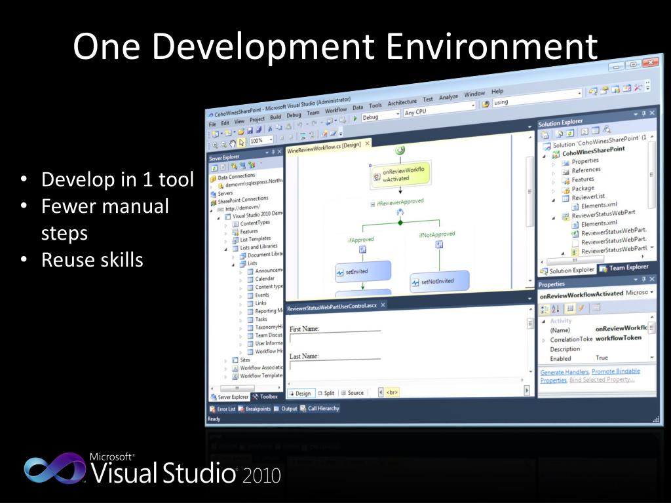Open the Output window button

[286, 409]
